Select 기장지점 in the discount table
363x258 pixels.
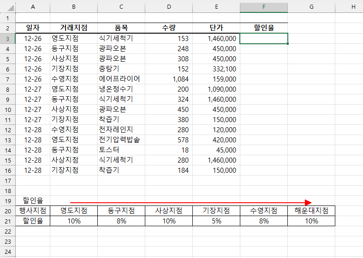(x=216, y=211)
